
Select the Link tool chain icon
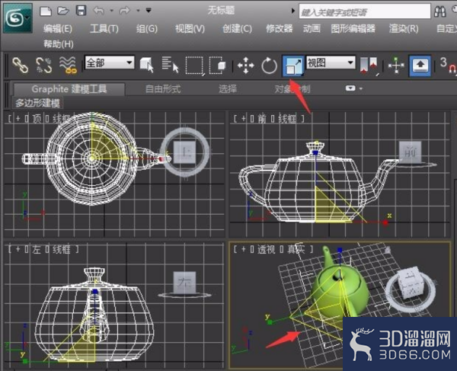(20, 65)
